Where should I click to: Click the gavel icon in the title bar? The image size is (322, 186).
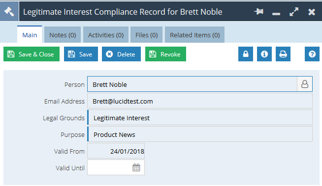(9, 11)
